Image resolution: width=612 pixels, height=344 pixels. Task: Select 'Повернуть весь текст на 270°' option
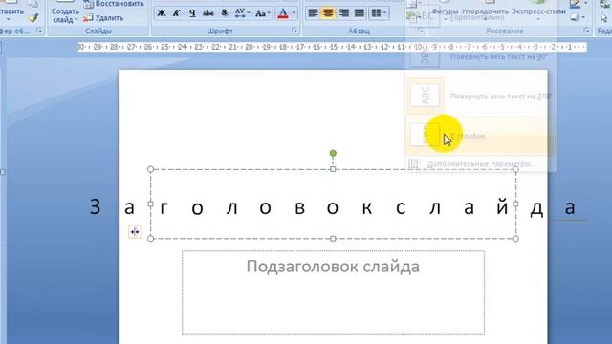(x=480, y=96)
